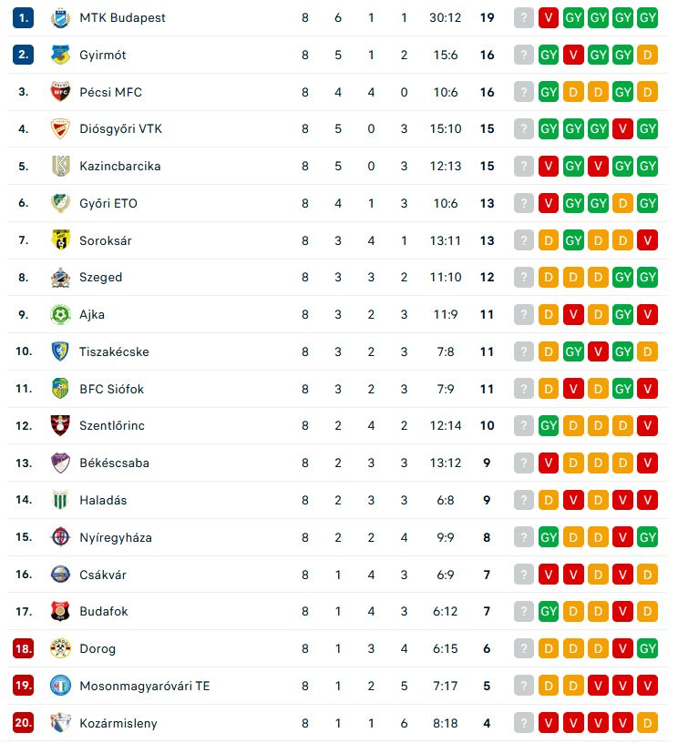The height and width of the screenshot is (743, 678).
Task: Open the Pécsi MFC badge icon
Action: 60,92
